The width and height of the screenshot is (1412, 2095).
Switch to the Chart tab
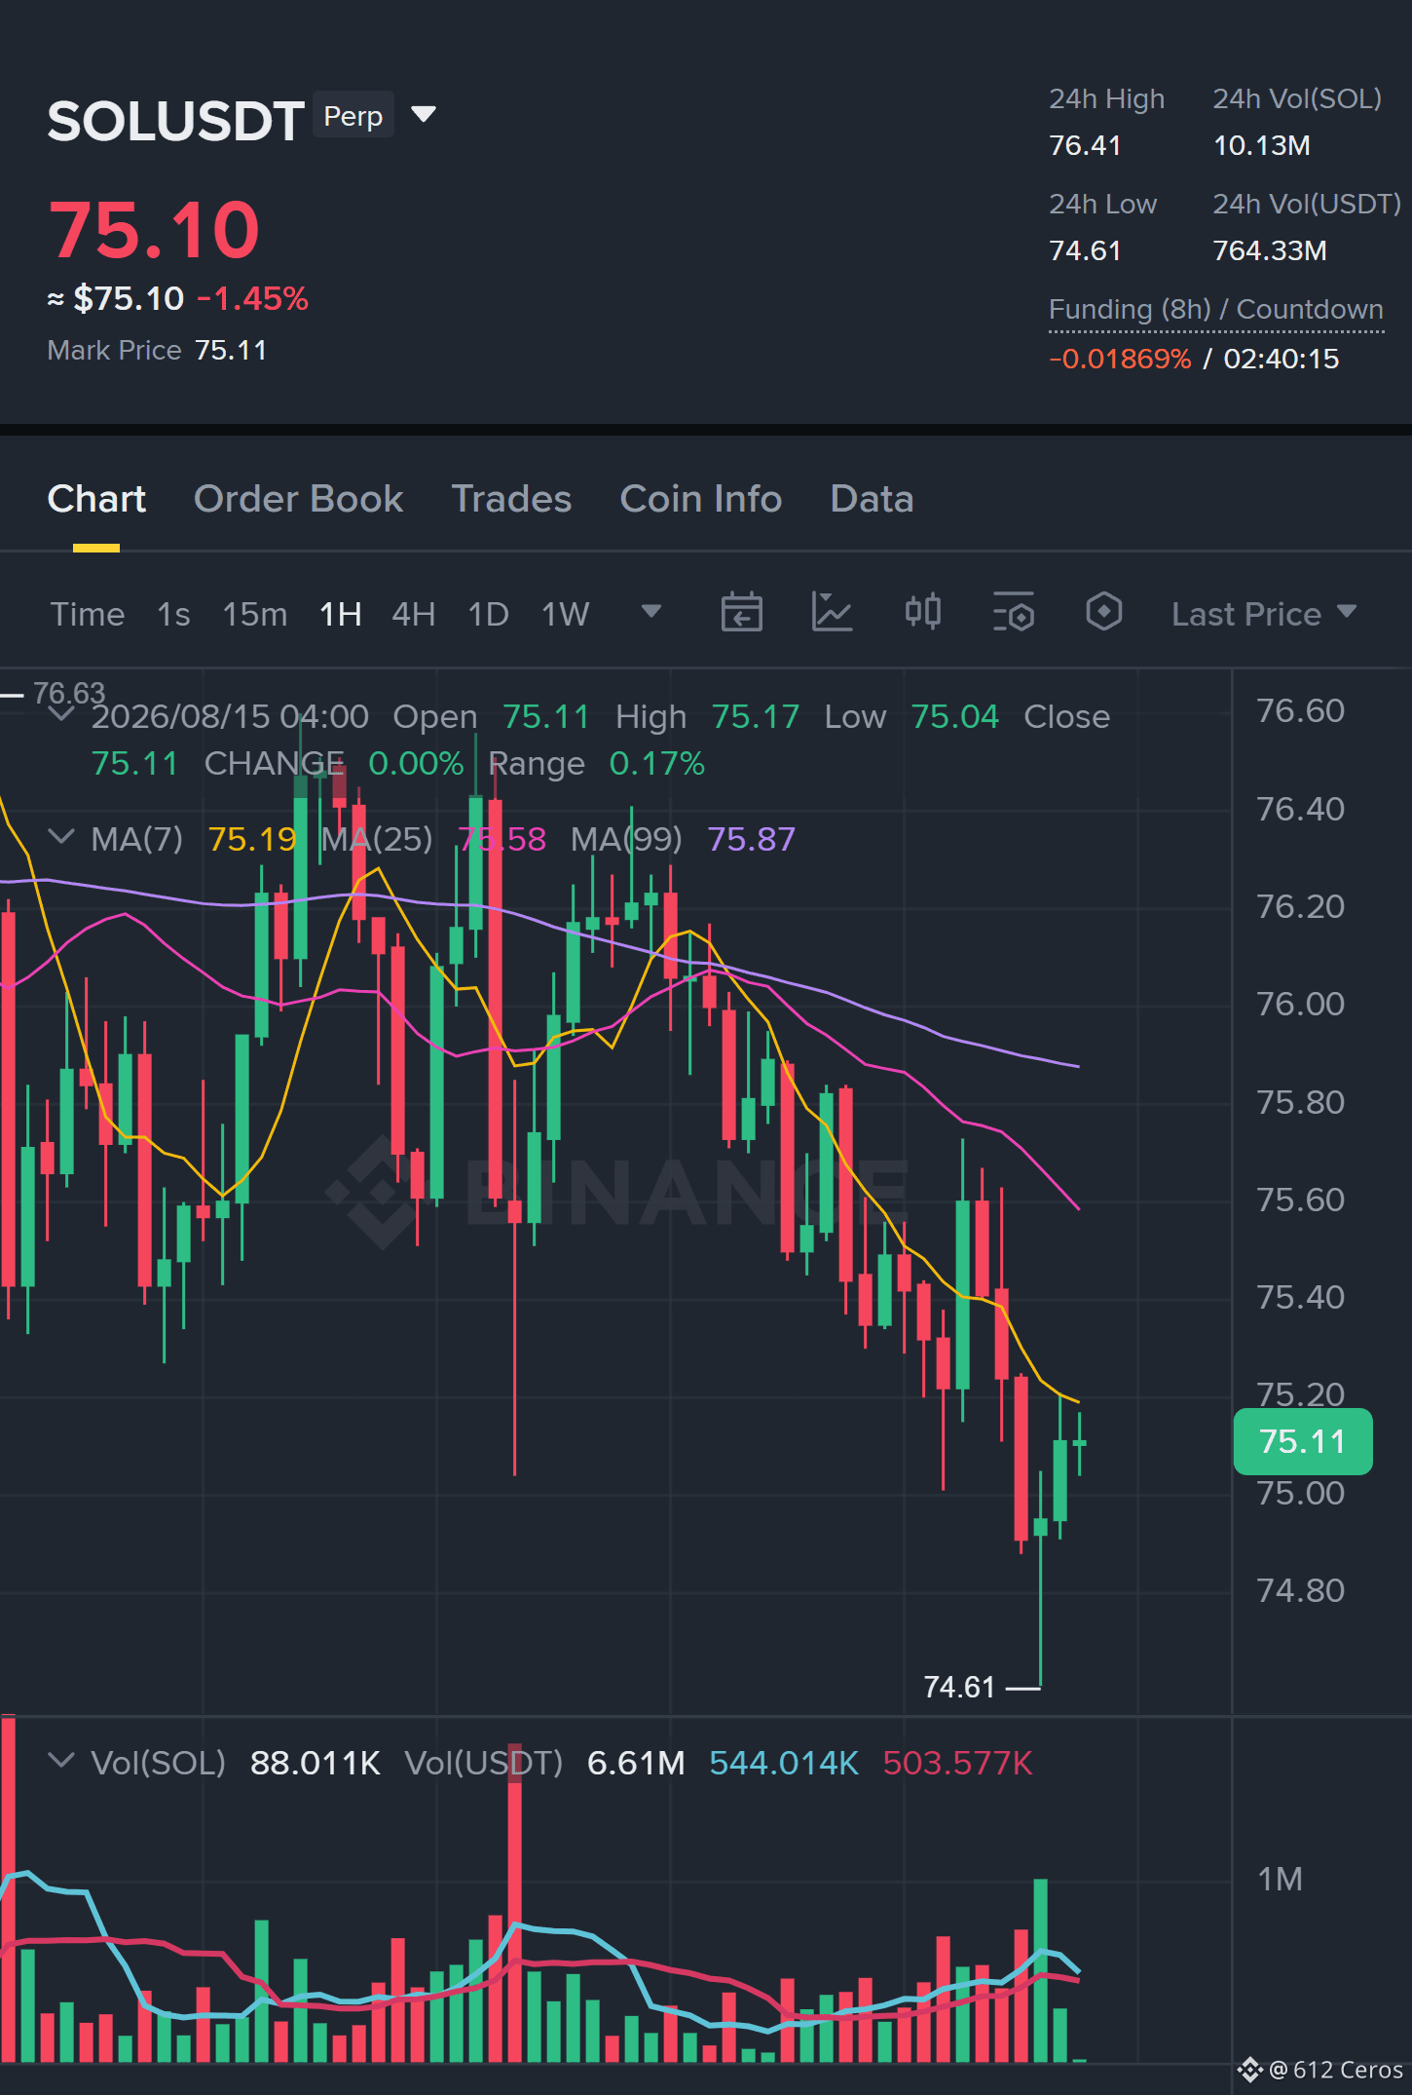pyautogui.click(x=96, y=499)
